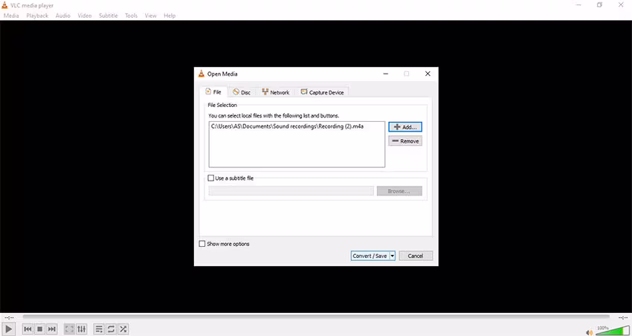This screenshot has width=632, height=336.
Task: Click the remaining time label on the right
Action: [623, 318]
